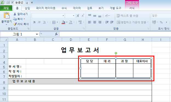The width and height of the screenshot is (171, 102).
Task: Click the 붙여넣기 paste icon
Action: pyautogui.click(x=7, y=15)
